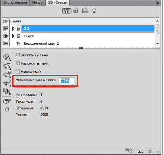This screenshot has width=164, height=155.
Task: Switch to the Гистограмма tab
Action: pyautogui.click(x=15, y=2)
